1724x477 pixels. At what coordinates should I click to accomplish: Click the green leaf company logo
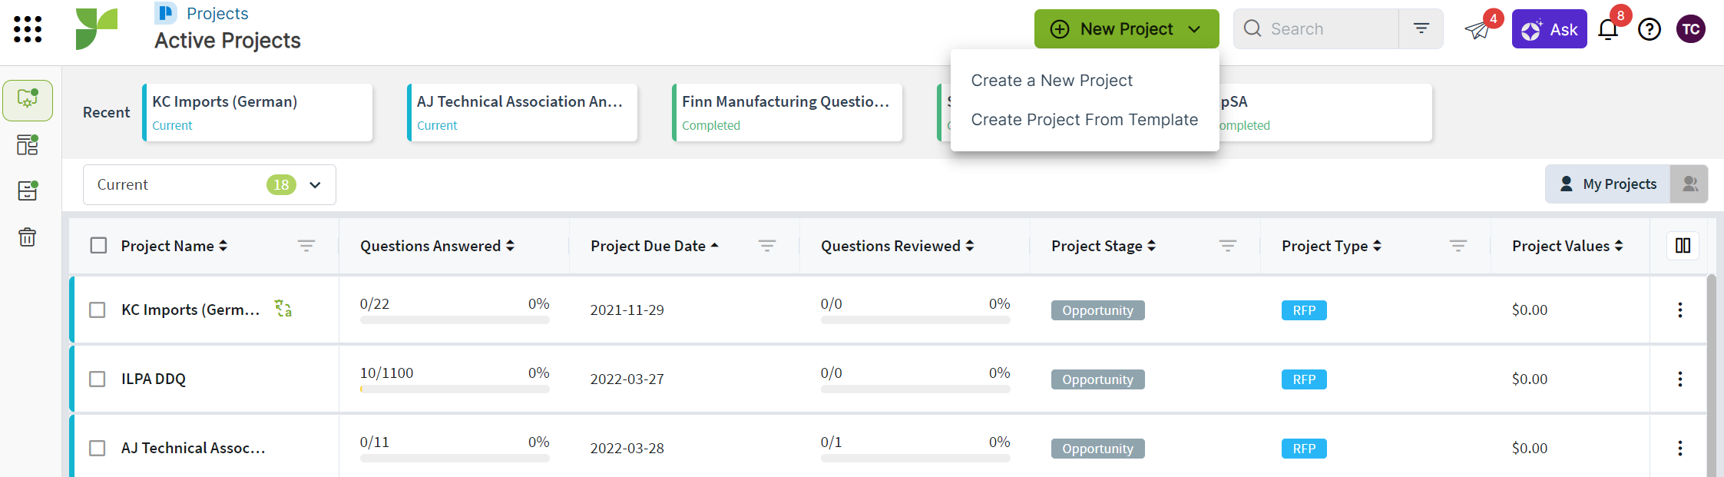97,29
